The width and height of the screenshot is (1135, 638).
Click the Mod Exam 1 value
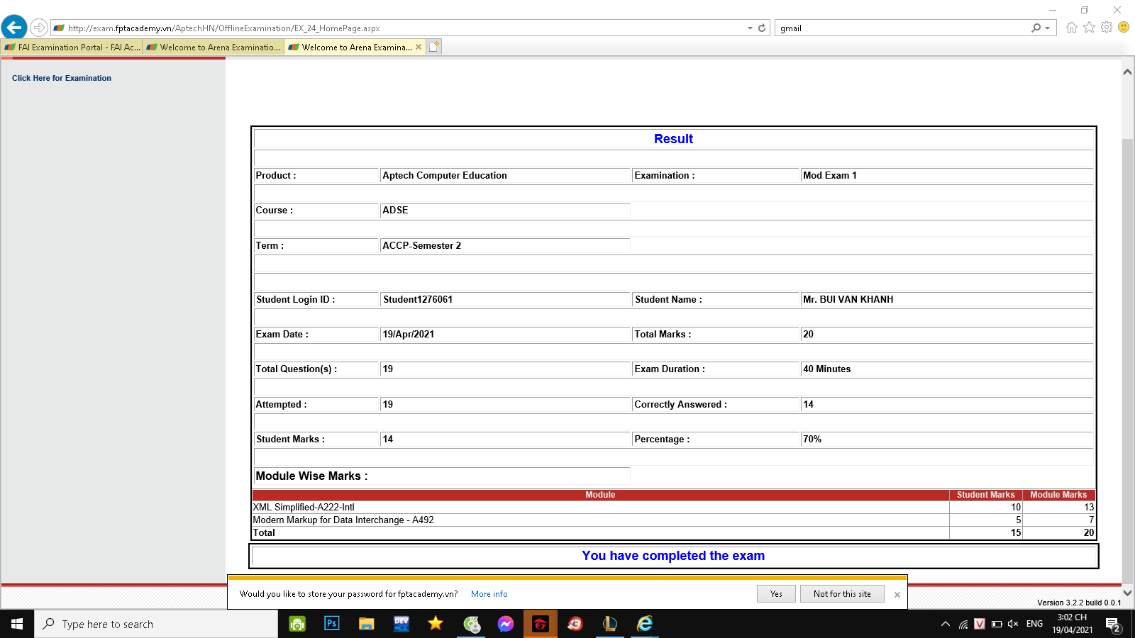click(829, 175)
